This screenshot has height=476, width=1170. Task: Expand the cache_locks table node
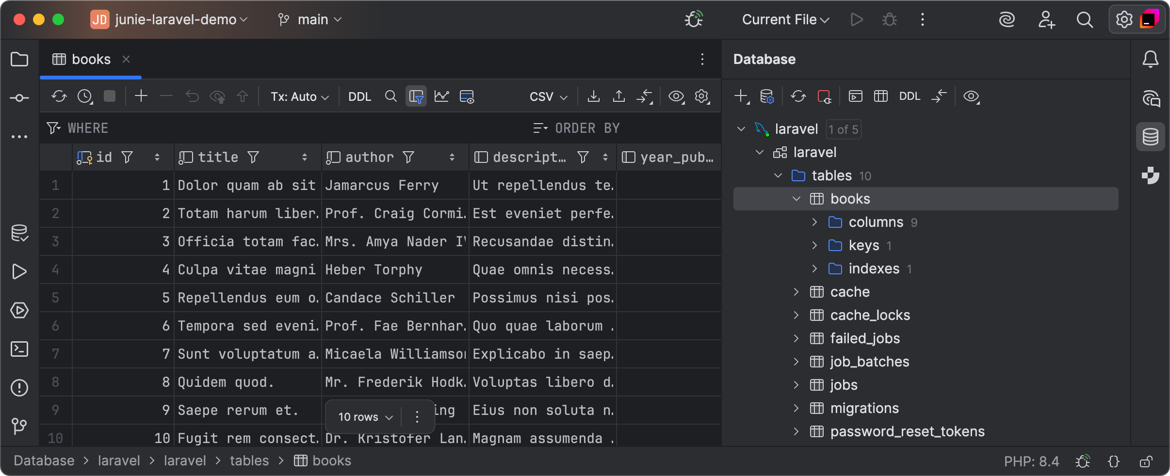pyautogui.click(x=796, y=315)
